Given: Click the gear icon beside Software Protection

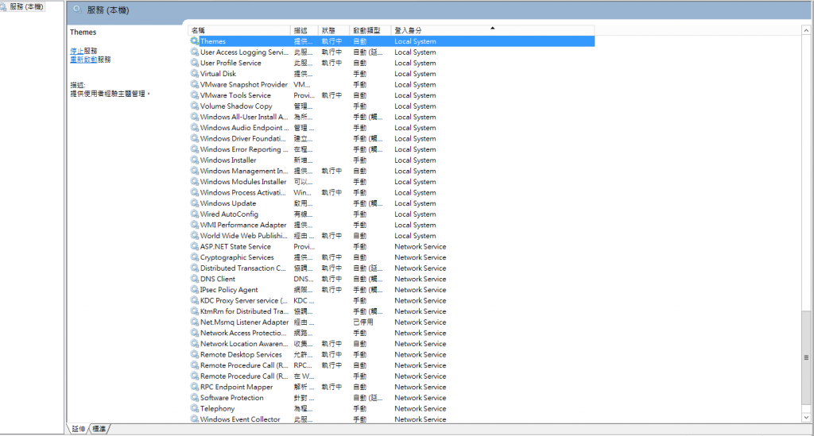Looking at the screenshot, I should (x=195, y=398).
